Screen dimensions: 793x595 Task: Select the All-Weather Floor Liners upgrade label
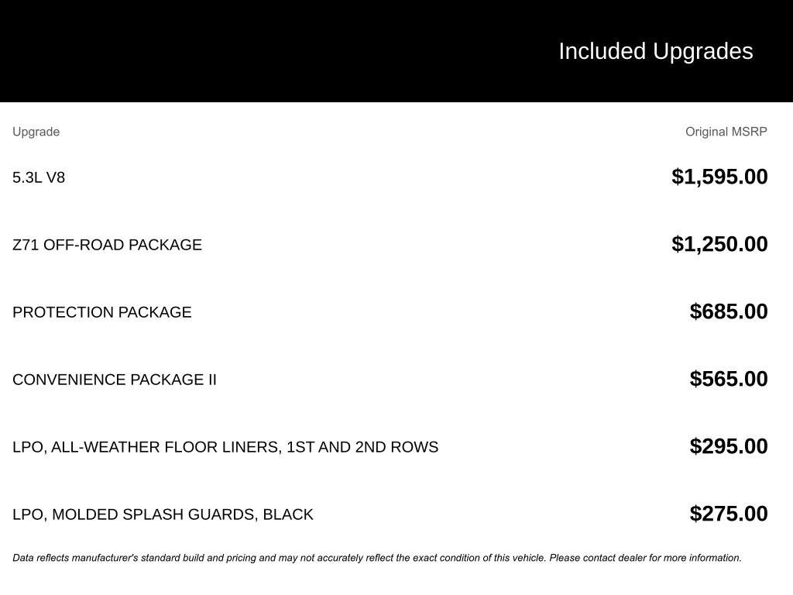click(x=225, y=447)
